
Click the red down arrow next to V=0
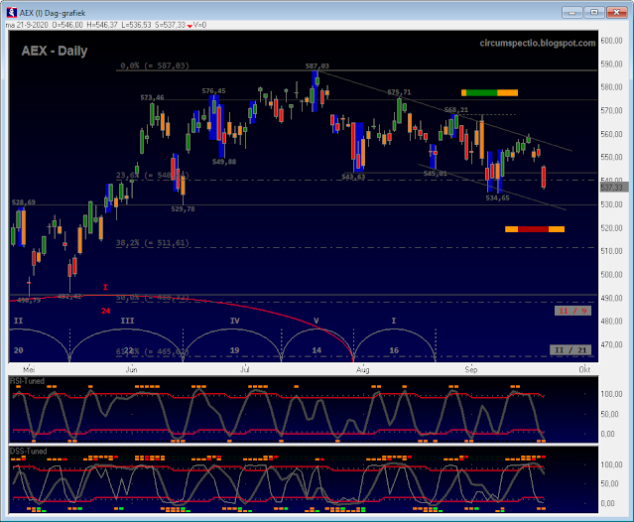pyautogui.click(x=190, y=26)
